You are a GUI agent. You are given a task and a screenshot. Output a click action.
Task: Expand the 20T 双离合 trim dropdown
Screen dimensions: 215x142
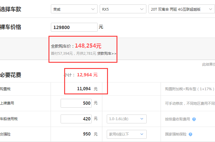182,9
